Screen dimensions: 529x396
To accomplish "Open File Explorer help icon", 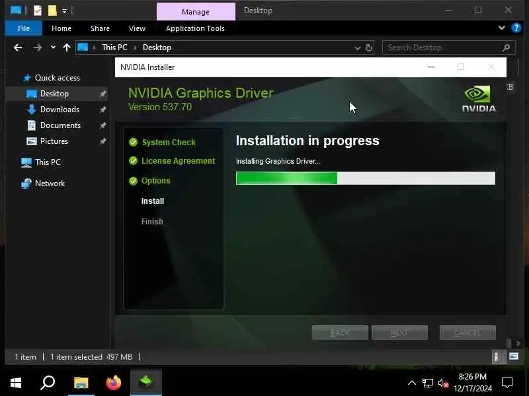I will point(516,28).
